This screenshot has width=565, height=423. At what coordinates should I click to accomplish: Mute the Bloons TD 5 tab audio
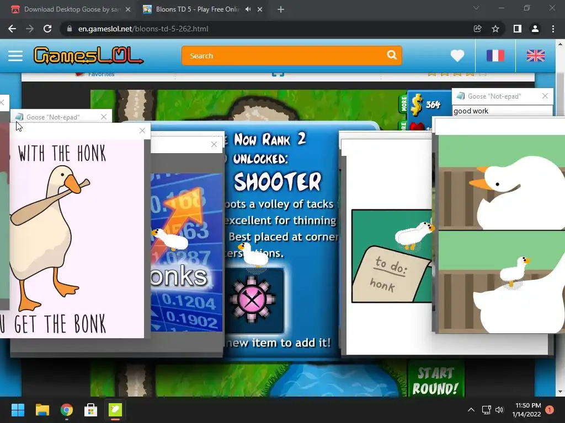click(248, 9)
